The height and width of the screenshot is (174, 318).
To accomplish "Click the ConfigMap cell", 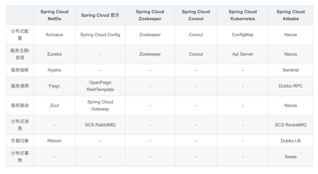I will pos(243,35).
